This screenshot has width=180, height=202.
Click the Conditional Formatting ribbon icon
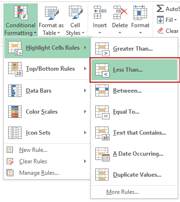[21, 13]
